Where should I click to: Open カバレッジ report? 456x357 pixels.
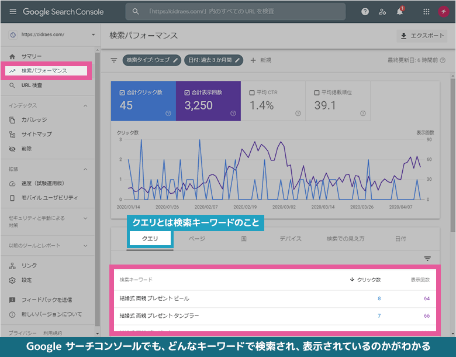tap(34, 119)
